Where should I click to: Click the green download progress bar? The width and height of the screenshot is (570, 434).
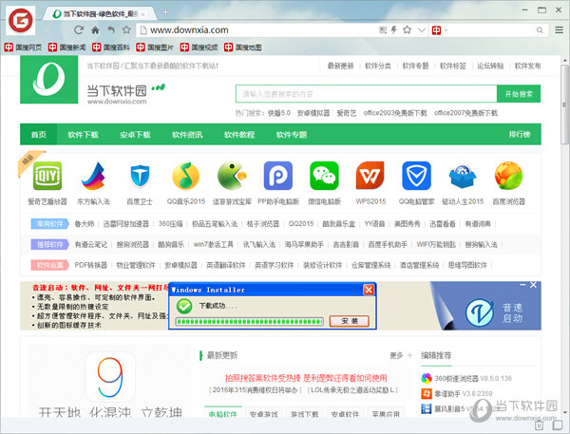tap(249, 321)
